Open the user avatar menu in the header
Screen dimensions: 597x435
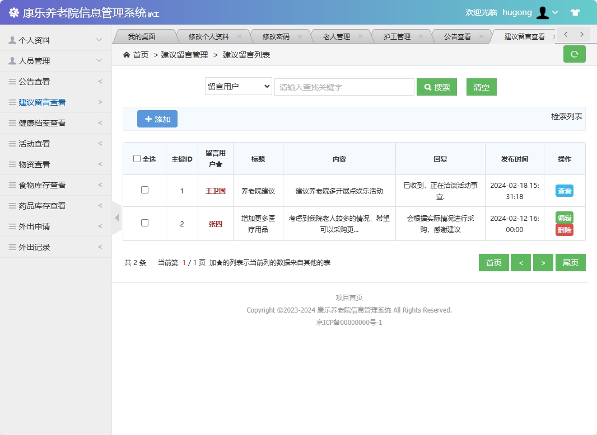(544, 12)
